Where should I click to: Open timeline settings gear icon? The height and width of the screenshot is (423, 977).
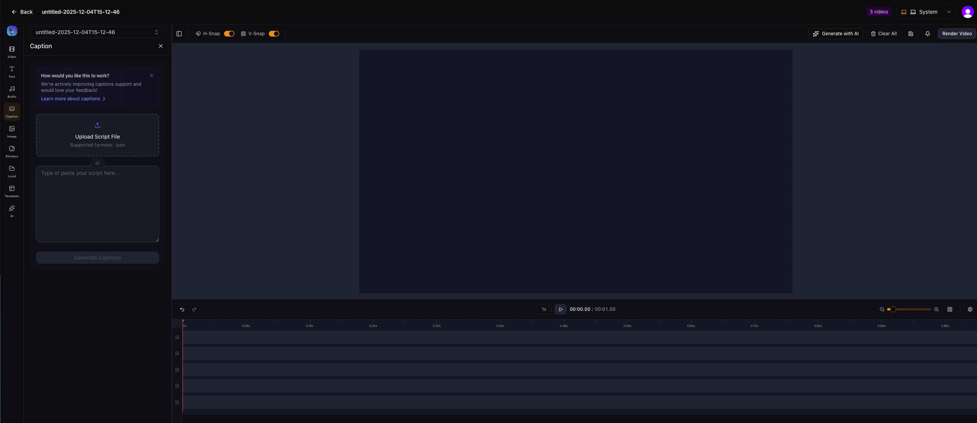970,309
